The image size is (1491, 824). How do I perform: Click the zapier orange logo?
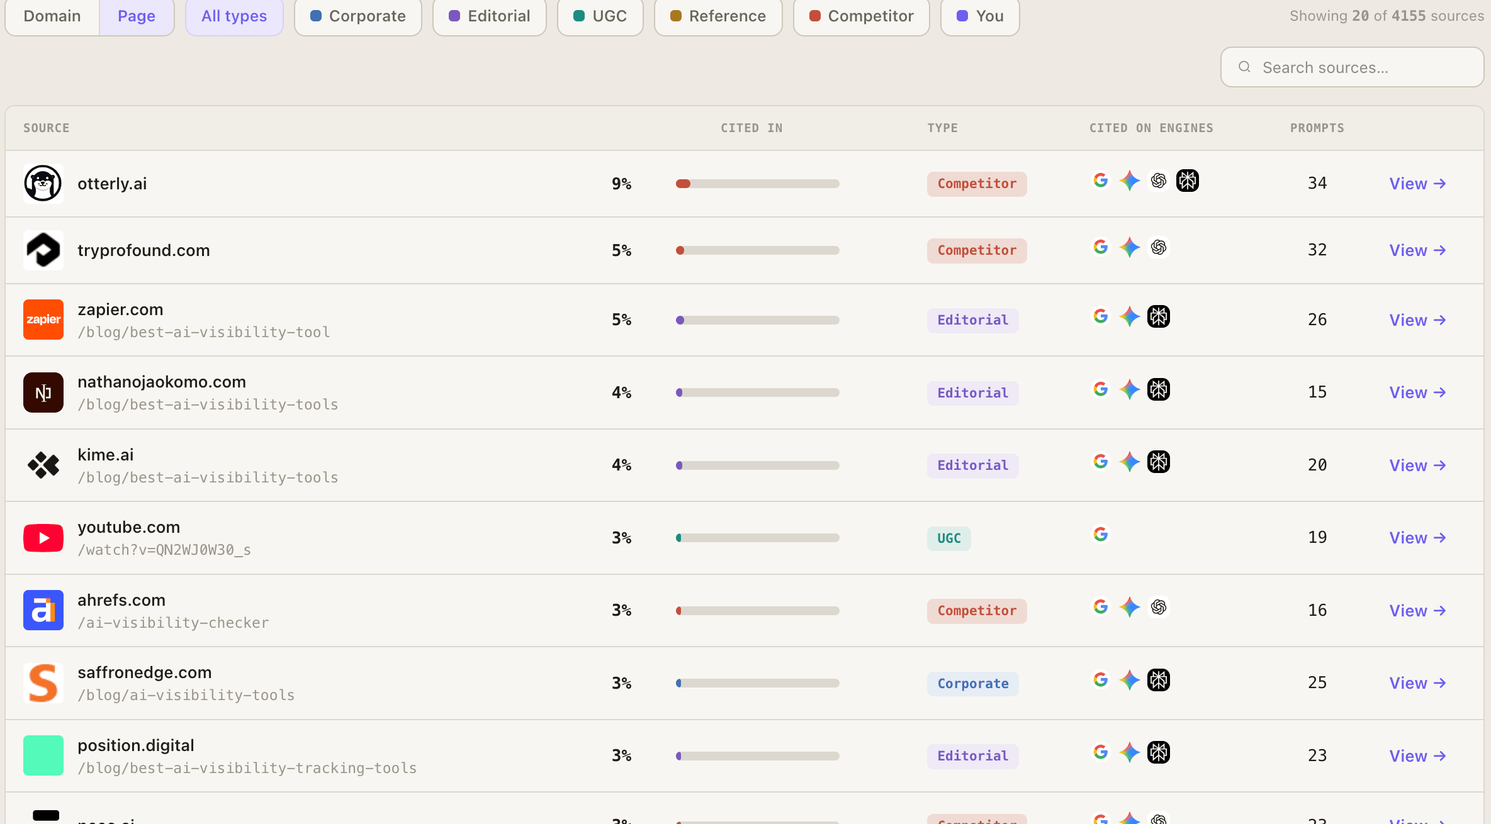[43, 320]
